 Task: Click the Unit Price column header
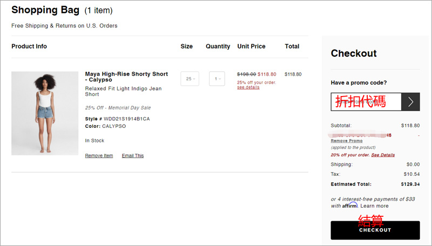251,46
